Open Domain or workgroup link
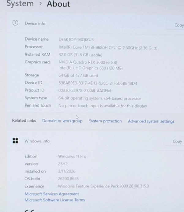Screen dimensions: 184x212 point(62,121)
